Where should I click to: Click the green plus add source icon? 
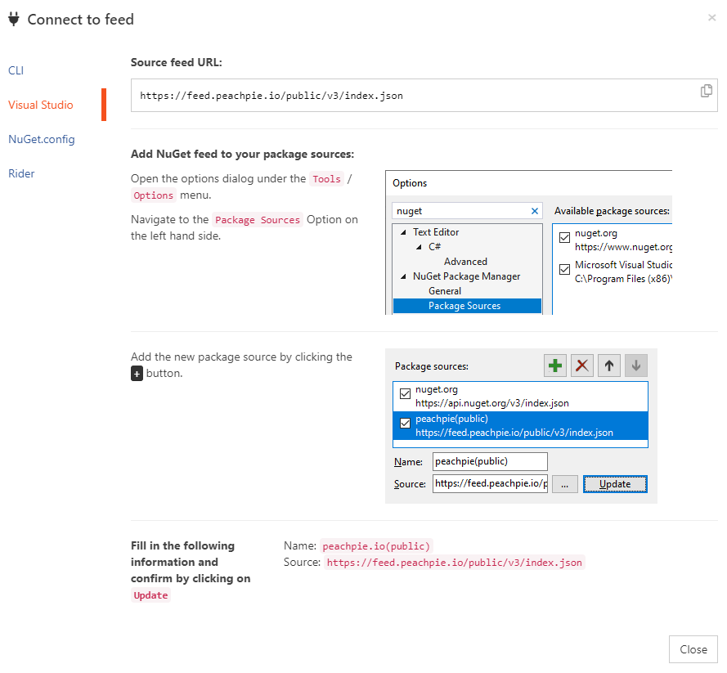555,366
